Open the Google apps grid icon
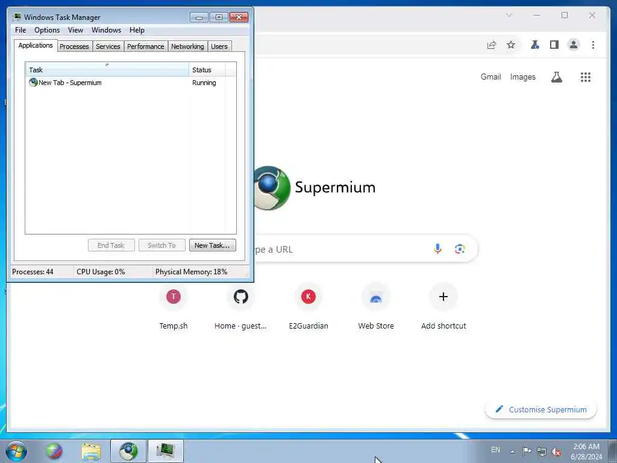Image resolution: width=617 pixels, height=463 pixels. tap(586, 77)
